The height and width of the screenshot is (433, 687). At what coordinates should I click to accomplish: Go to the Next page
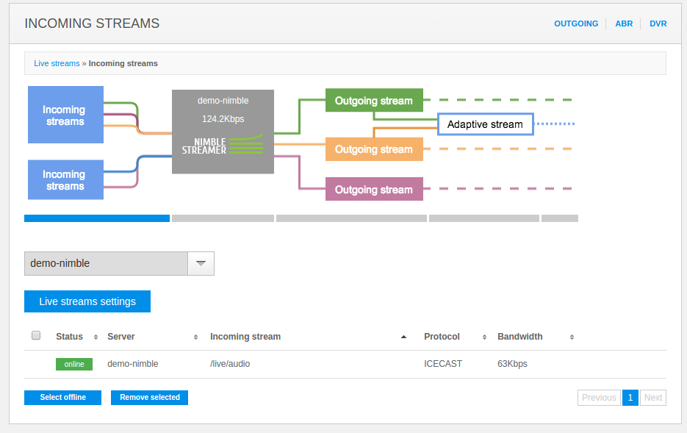[x=652, y=398]
